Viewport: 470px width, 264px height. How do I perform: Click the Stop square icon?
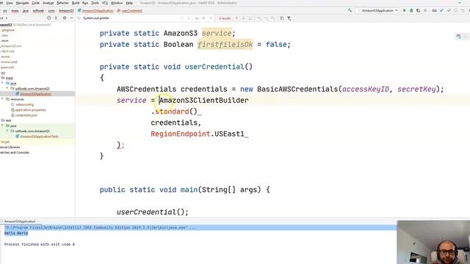click(x=425, y=10)
